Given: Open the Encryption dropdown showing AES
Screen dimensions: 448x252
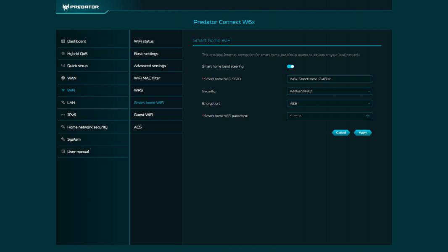Looking at the screenshot, I should click(329, 103).
